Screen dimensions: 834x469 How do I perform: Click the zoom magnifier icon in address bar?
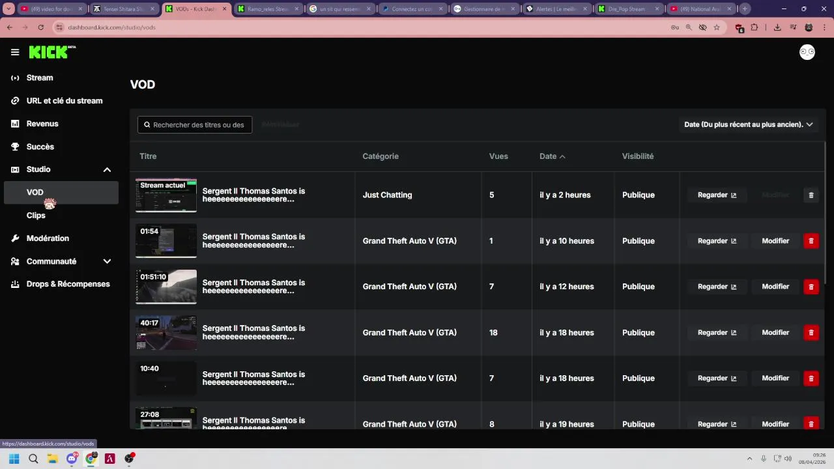689,27
